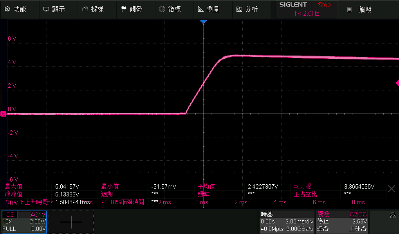This screenshot has height=234, width=399.
Task: Open the 觸發 flag menu in top bar
Action: click(x=135, y=9)
